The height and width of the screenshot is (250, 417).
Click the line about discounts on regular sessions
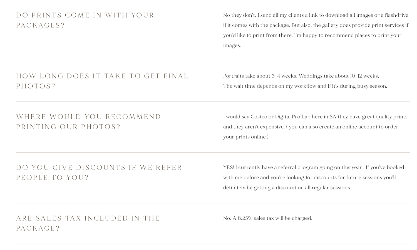coord(287,188)
